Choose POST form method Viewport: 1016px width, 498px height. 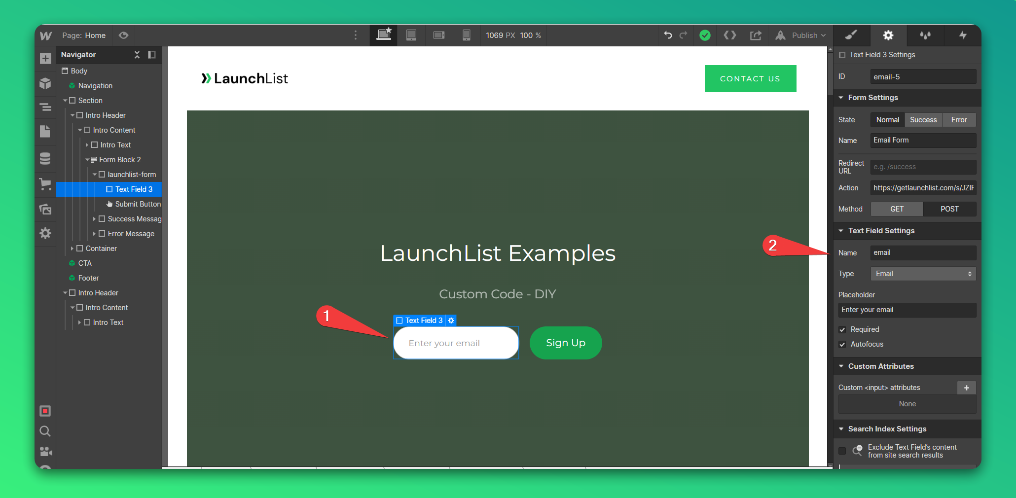coord(949,209)
